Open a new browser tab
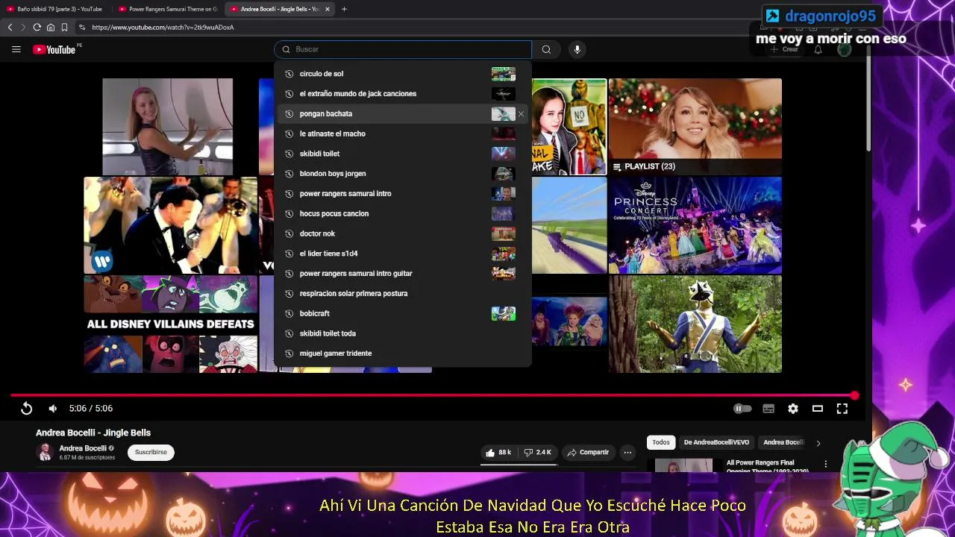 tap(344, 9)
